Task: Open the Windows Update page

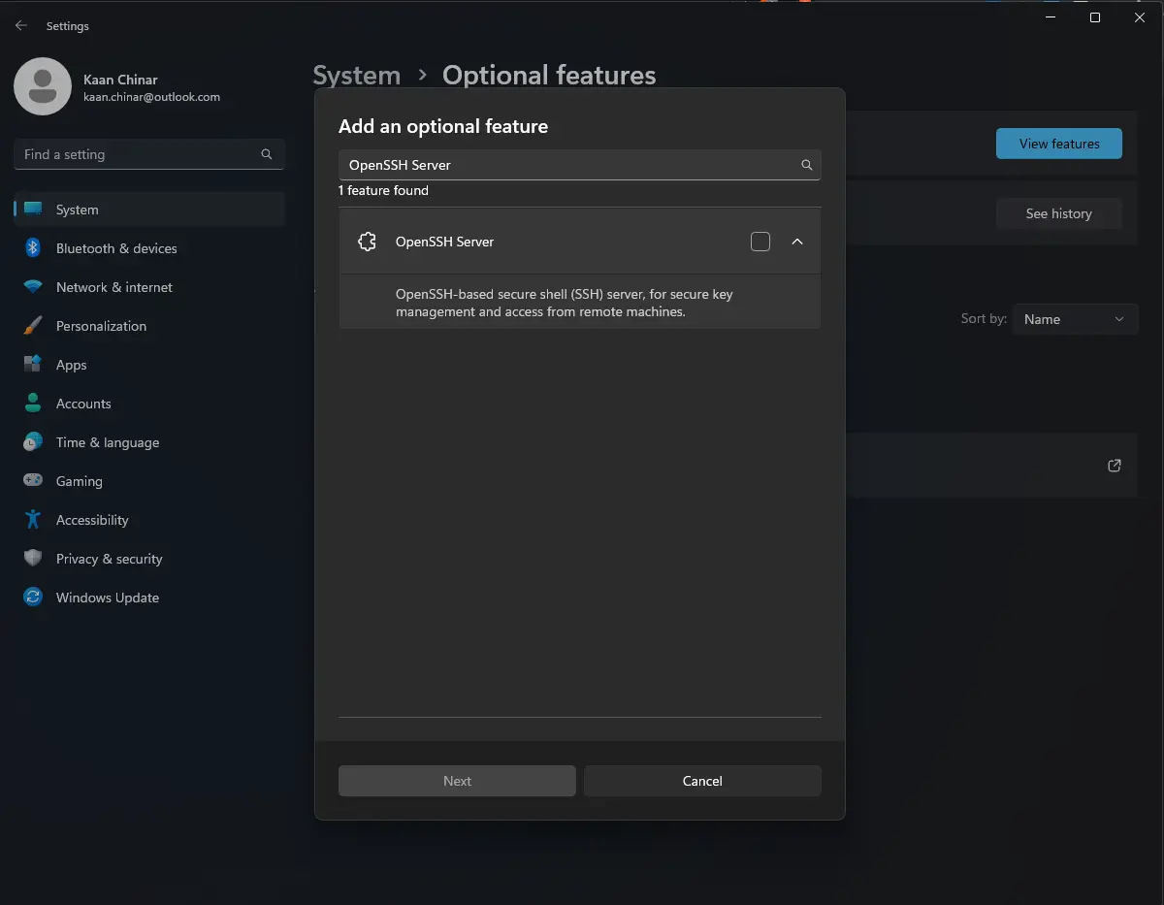Action: pyautogui.click(x=149, y=598)
